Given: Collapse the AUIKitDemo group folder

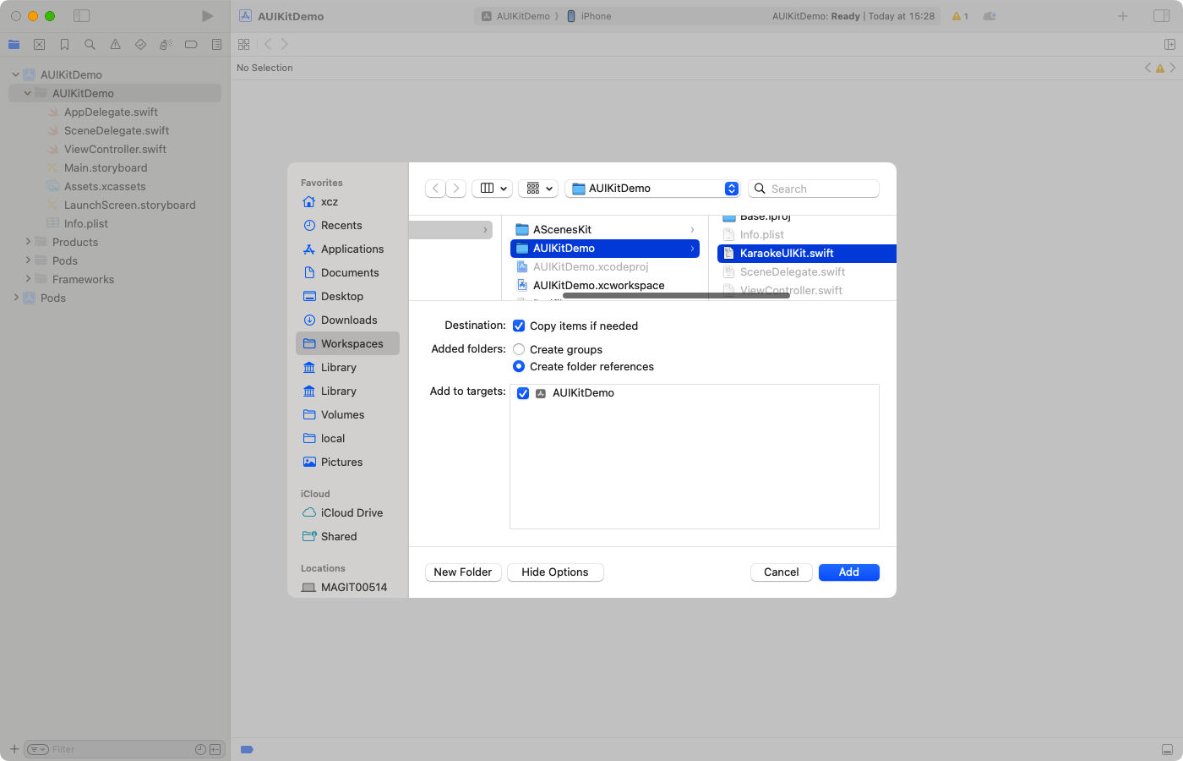Looking at the screenshot, I should (27, 93).
